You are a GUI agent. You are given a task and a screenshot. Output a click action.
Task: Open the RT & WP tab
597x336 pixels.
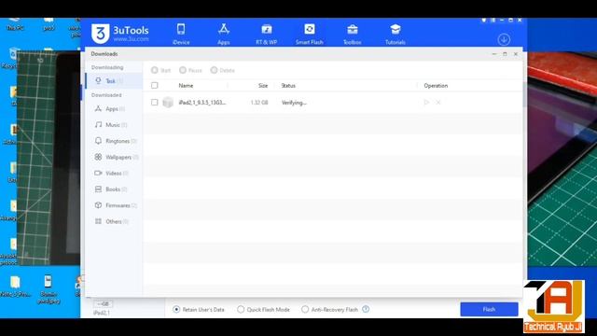pyautogui.click(x=267, y=35)
